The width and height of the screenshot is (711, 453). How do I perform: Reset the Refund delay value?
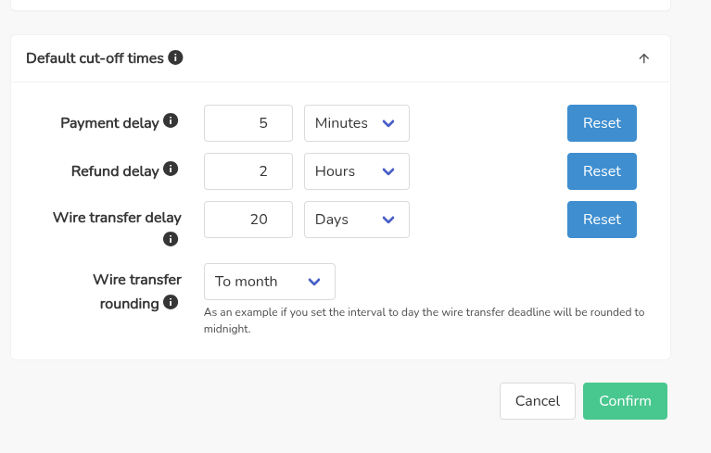[602, 171]
